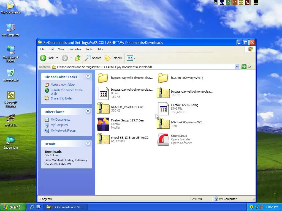Open My Documents from Other Places
Viewport: 282px width, 211px height.
tap(60, 120)
